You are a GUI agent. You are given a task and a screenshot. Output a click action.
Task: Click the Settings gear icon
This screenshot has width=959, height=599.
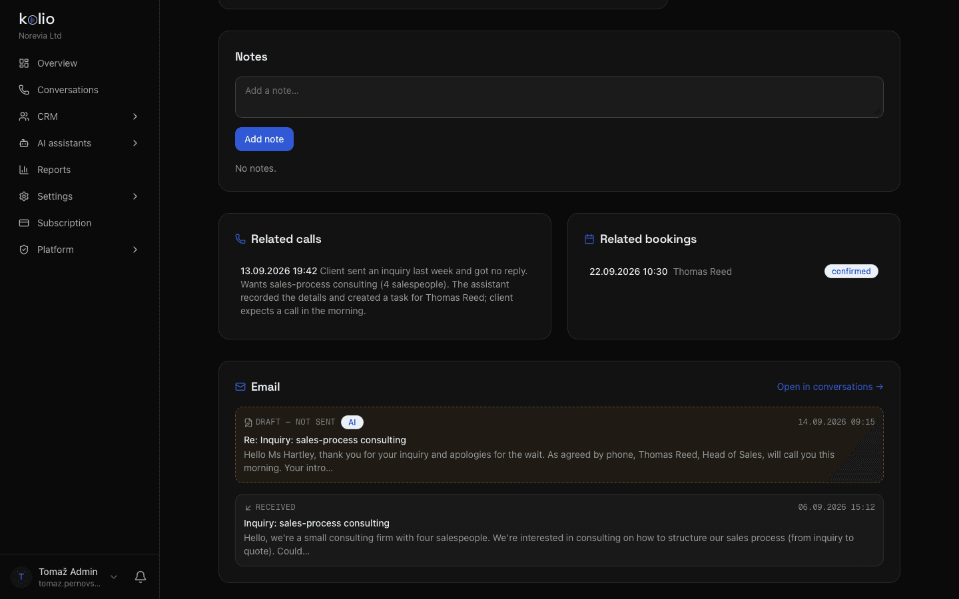click(x=24, y=196)
